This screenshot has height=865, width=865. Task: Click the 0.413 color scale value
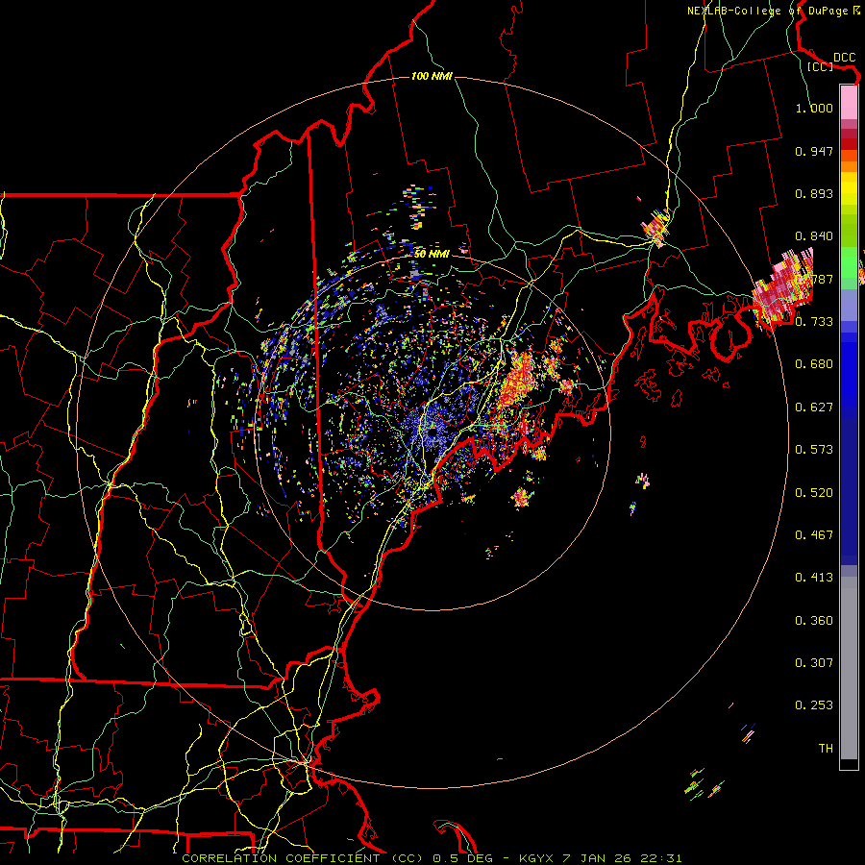[x=814, y=578]
